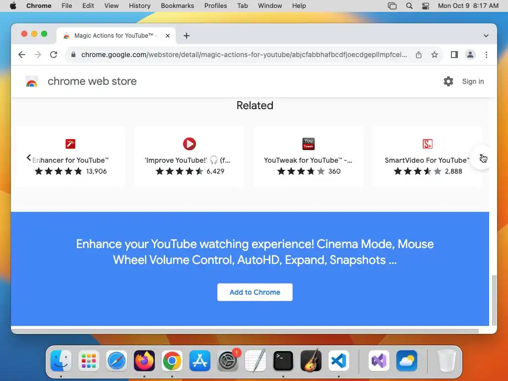Show next related extensions with right arrow
Viewport: 508px width, 381px height.
(x=483, y=158)
